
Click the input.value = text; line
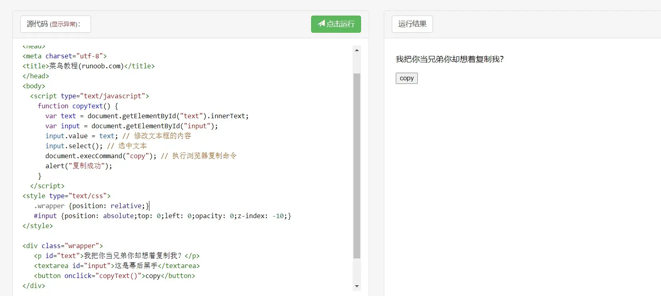pyautogui.click(x=118, y=136)
